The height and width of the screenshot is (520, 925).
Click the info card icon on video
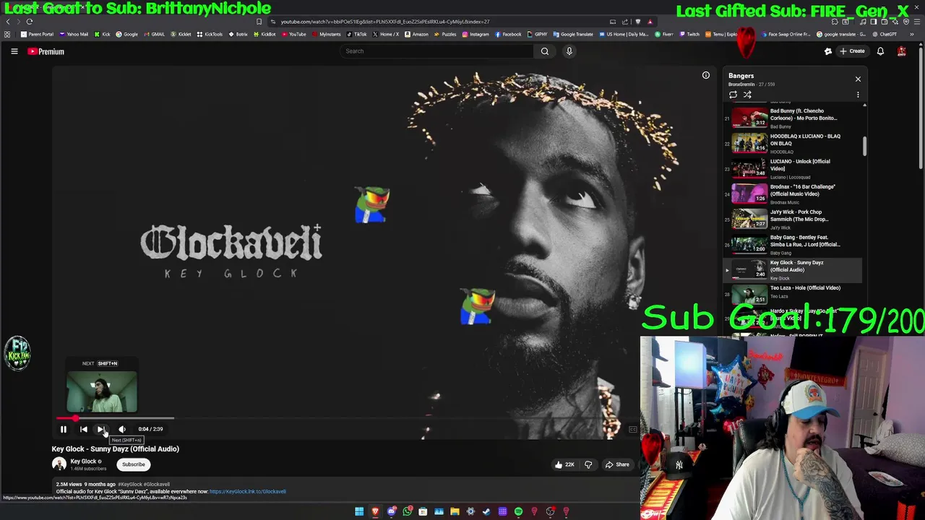tap(706, 75)
